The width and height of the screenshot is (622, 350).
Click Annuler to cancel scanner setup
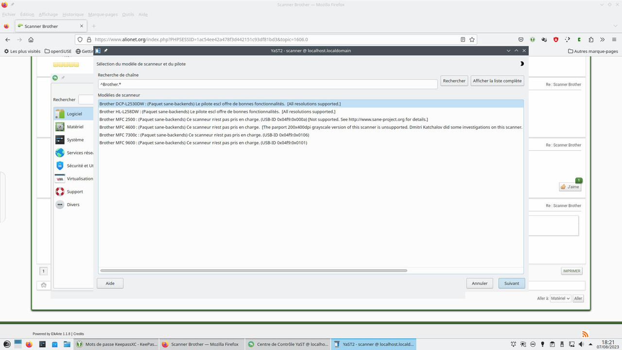(480, 283)
